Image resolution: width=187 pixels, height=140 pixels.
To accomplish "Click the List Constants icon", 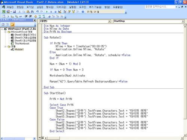I will (x=8, y=16).
